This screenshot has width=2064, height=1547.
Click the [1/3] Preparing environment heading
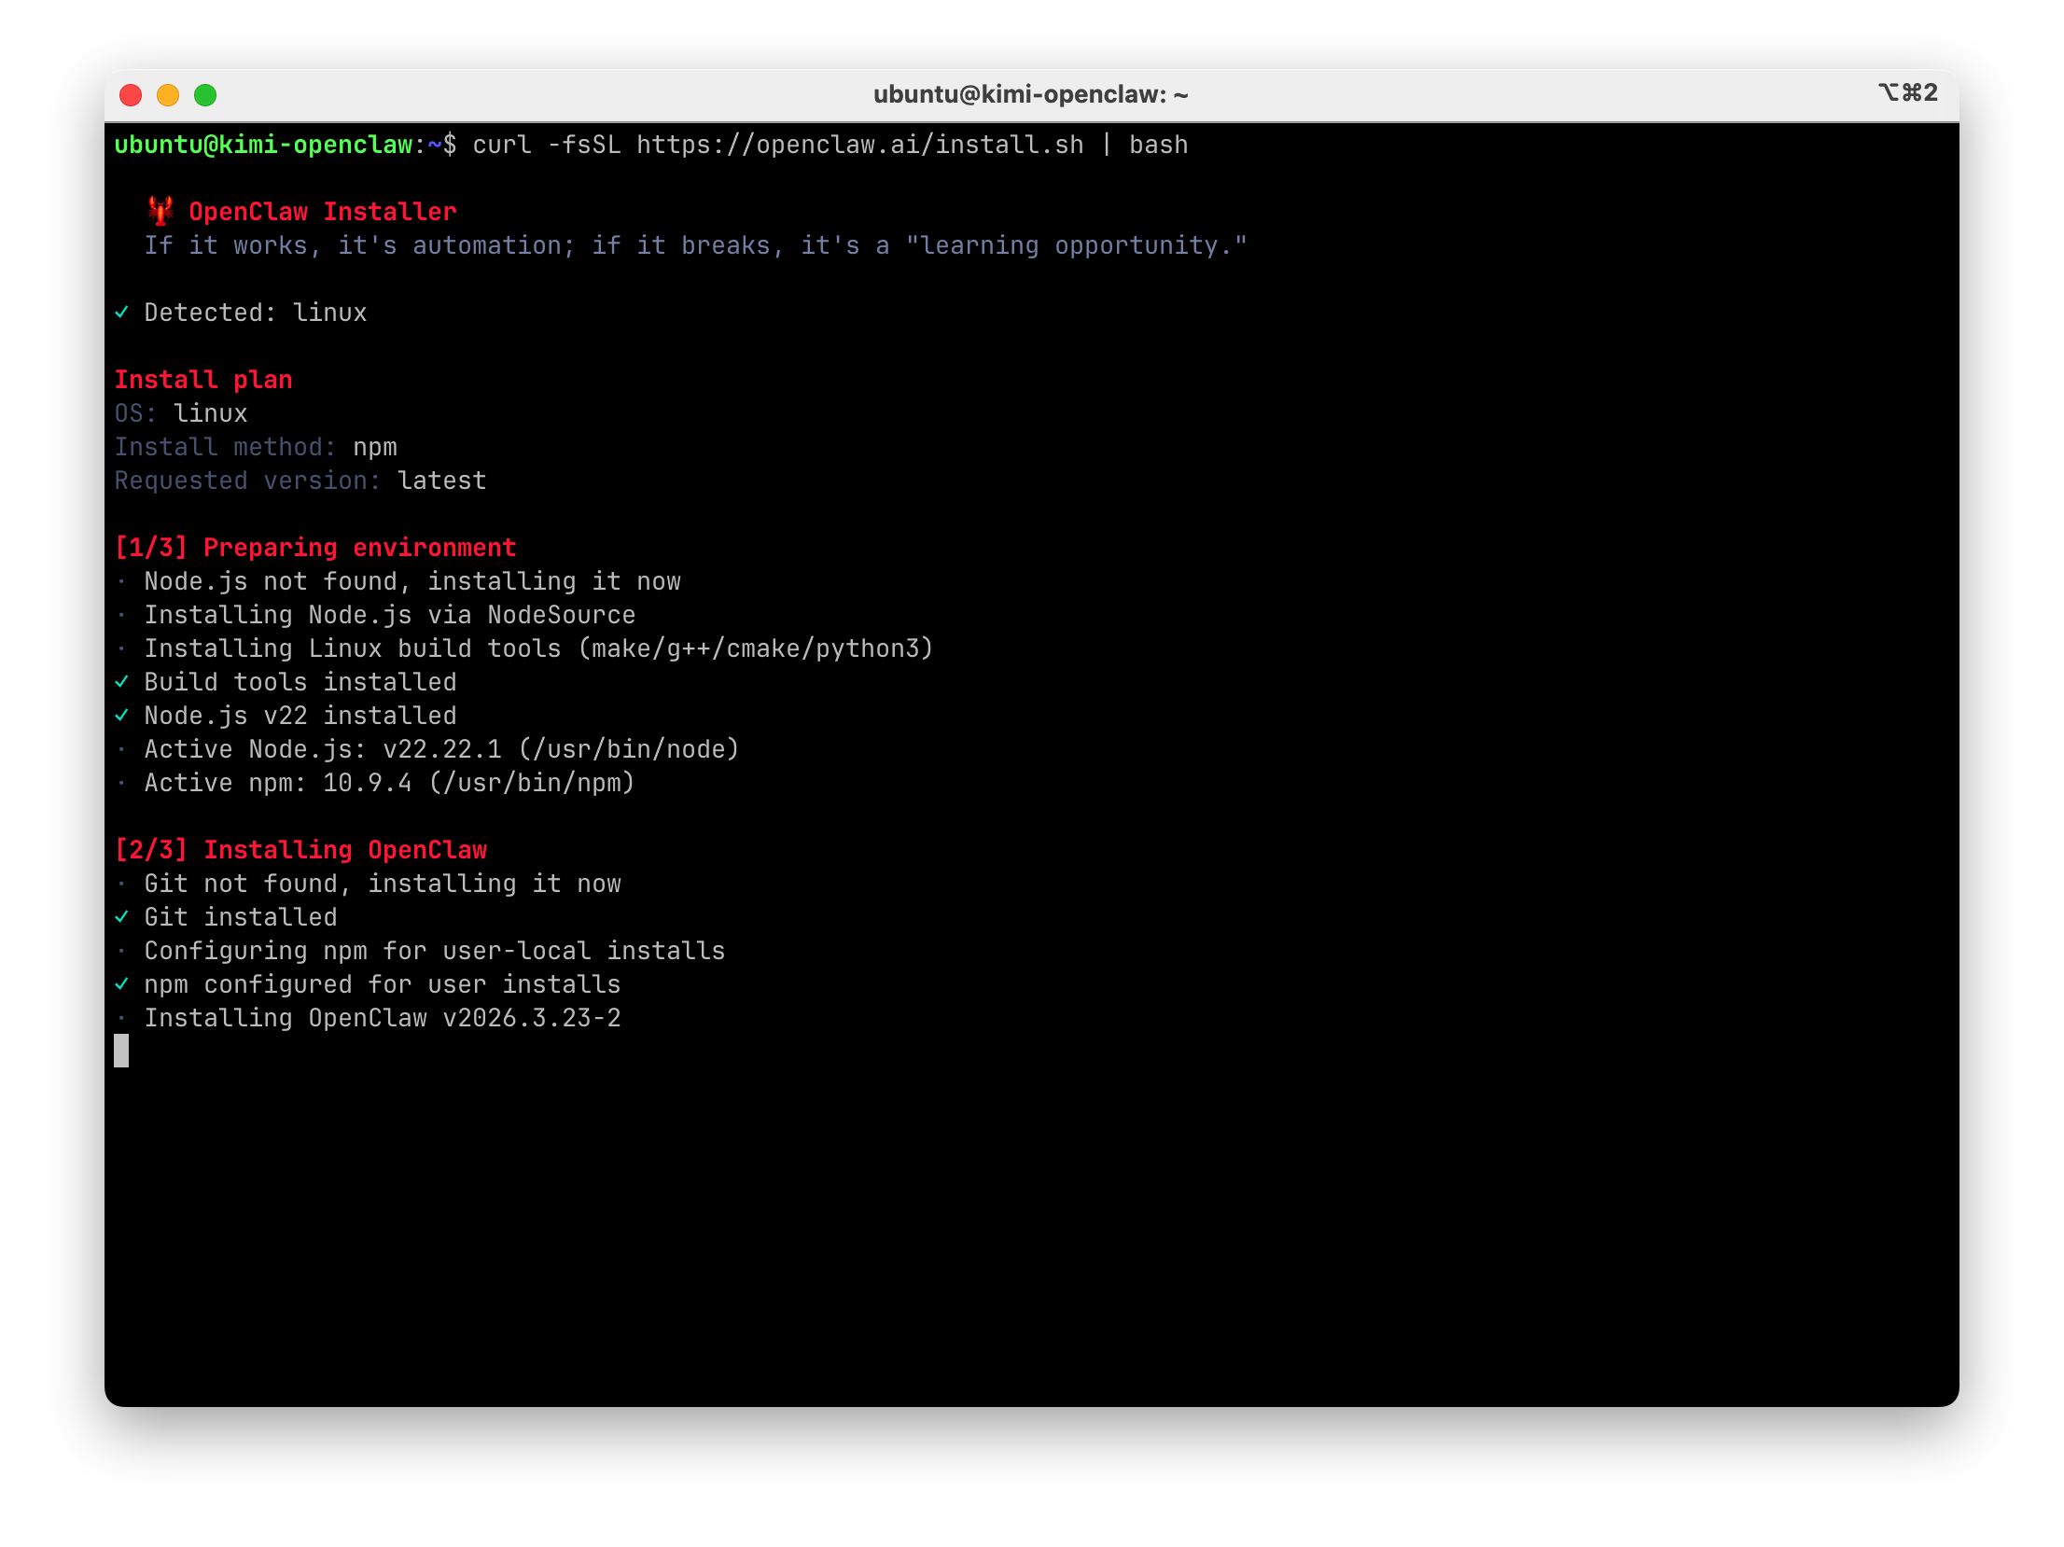click(315, 548)
